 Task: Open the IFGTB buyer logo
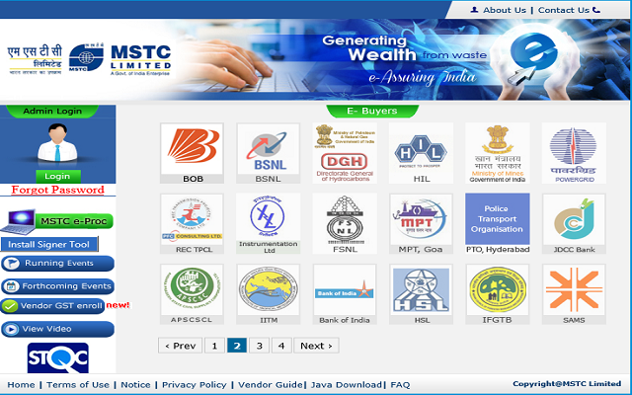click(498, 294)
